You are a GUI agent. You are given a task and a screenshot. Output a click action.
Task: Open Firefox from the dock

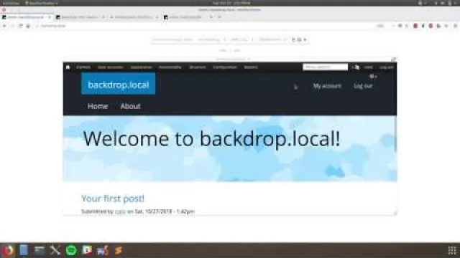click(8, 250)
